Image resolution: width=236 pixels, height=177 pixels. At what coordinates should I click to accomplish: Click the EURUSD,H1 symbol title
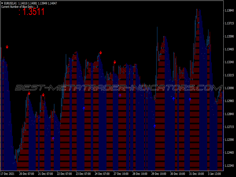tap(10, 3)
